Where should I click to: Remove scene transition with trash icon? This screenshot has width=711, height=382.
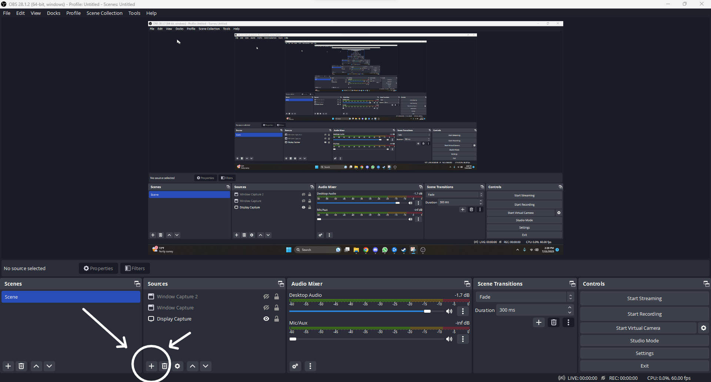pos(554,322)
